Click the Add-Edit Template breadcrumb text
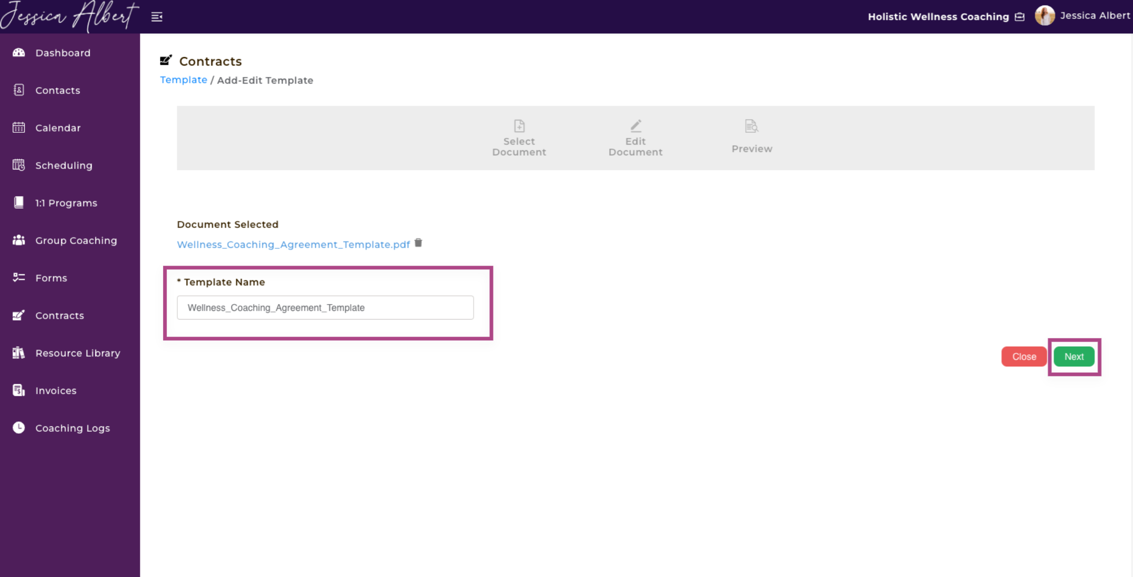Screen dimensions: 1133x577 coord(265,80)
